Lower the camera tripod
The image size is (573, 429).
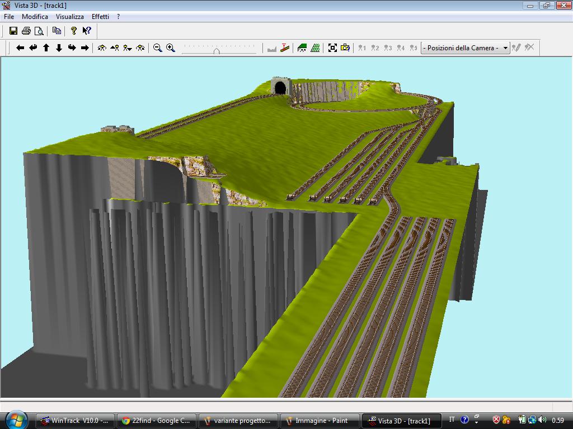[128, 48]
